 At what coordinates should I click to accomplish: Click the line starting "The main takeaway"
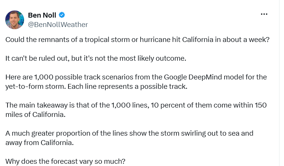pos(136,105)
